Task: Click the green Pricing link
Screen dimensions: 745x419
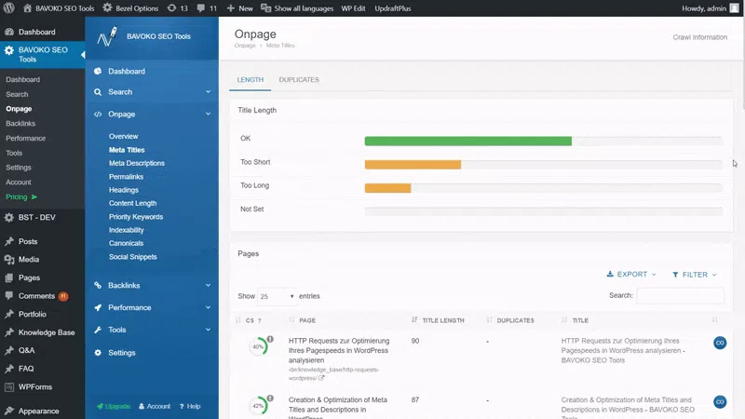Action: [x=20, y=197]
